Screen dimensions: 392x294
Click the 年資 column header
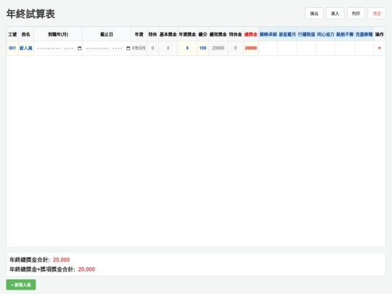click(139, 34)
